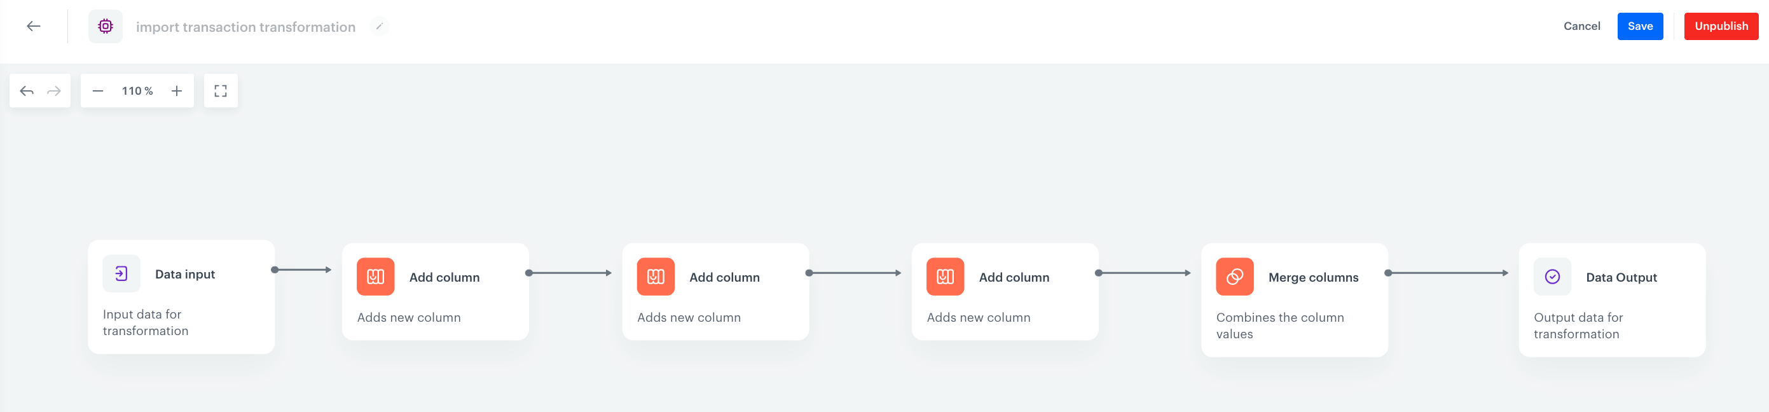
Task: Unpublish the transformation
Action: (1721, 26)
